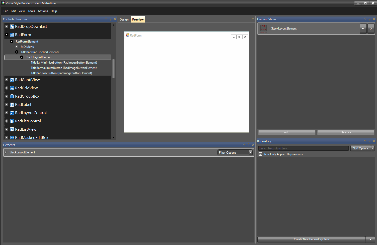Click Create New Repository Item button

(x=311, y=239)
